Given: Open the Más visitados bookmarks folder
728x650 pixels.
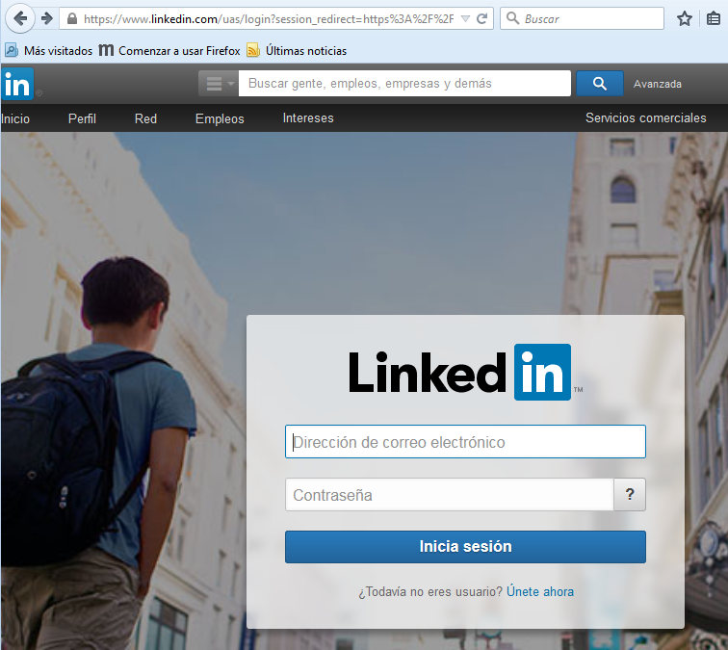Looking at the screenshot, I should 49,50.
